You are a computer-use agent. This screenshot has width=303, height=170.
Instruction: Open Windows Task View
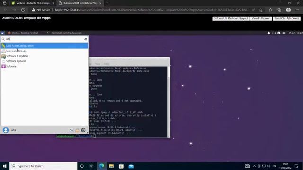point(91,166)
